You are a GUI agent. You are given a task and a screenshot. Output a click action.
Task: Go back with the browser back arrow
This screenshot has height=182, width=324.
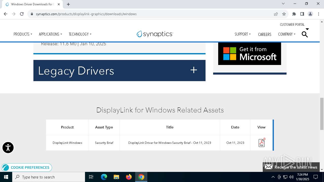click(6, 14)
